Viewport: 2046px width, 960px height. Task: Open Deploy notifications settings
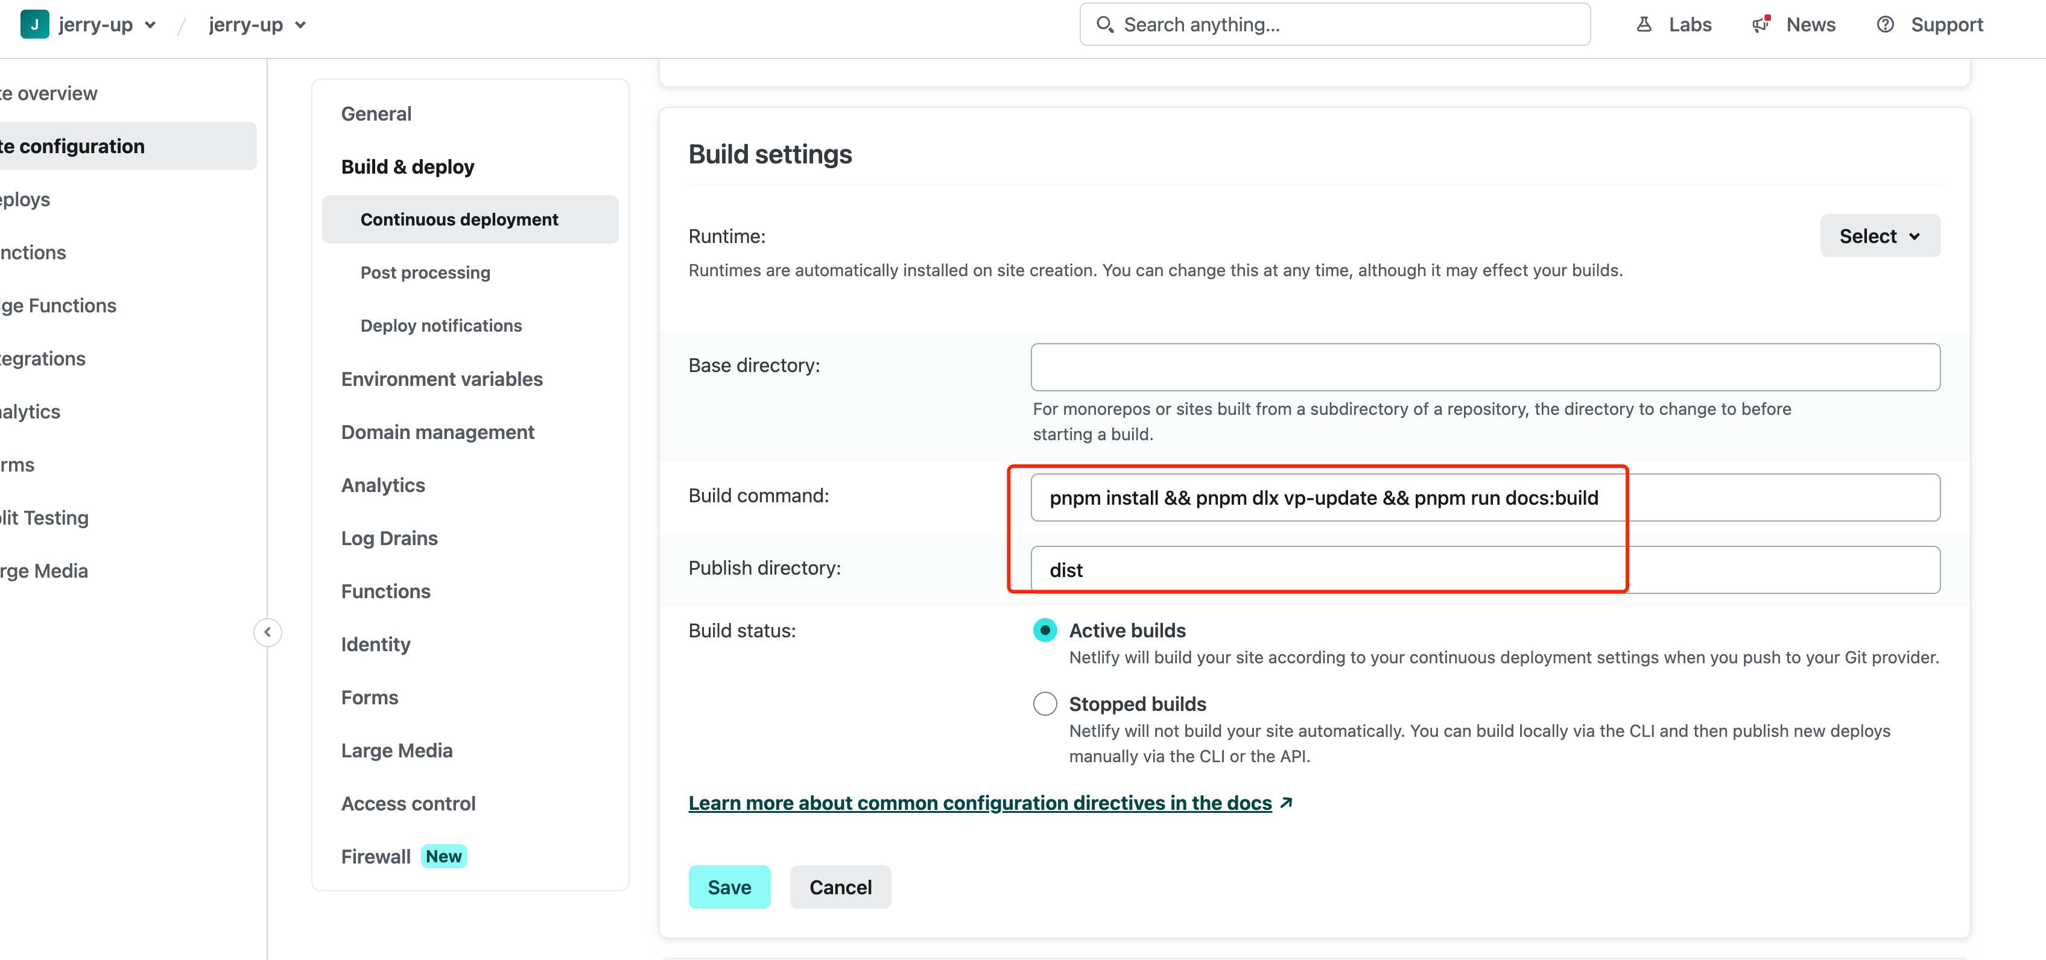click(441, 326)
